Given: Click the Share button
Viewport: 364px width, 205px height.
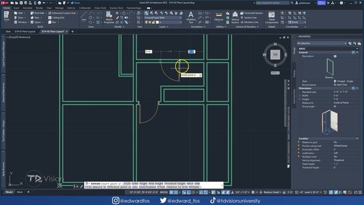Looking at the screenshot, I should 76,3.
